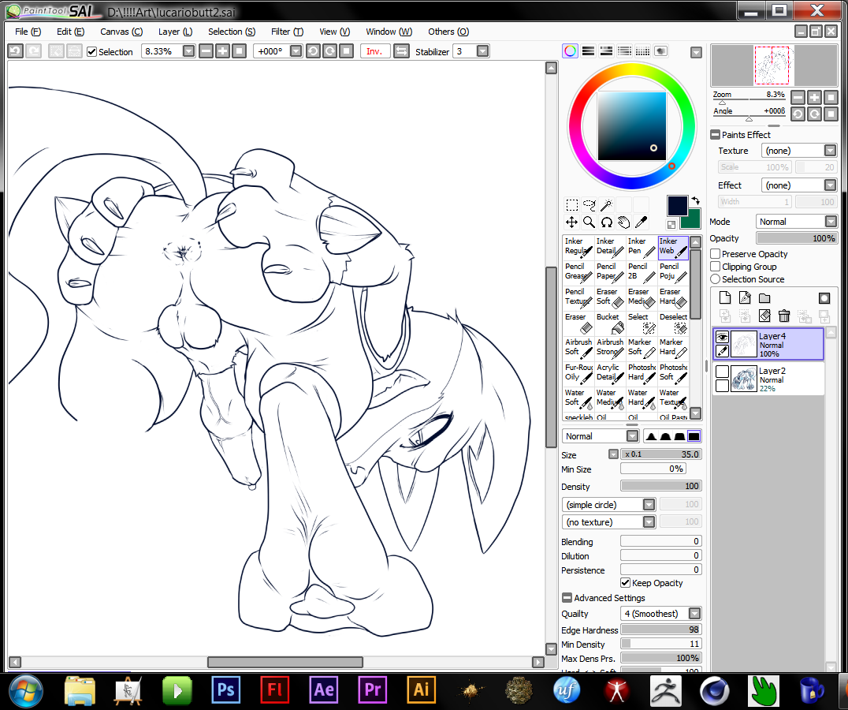Viewport: 848px width, 710px height.
Task: Enable Preserve Opacity
Action: click(716, 254)
